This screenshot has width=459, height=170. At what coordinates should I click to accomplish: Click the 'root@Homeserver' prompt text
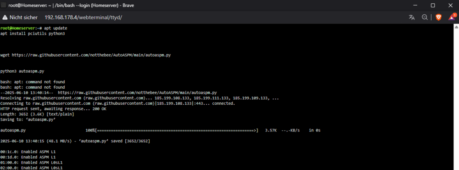17,28
